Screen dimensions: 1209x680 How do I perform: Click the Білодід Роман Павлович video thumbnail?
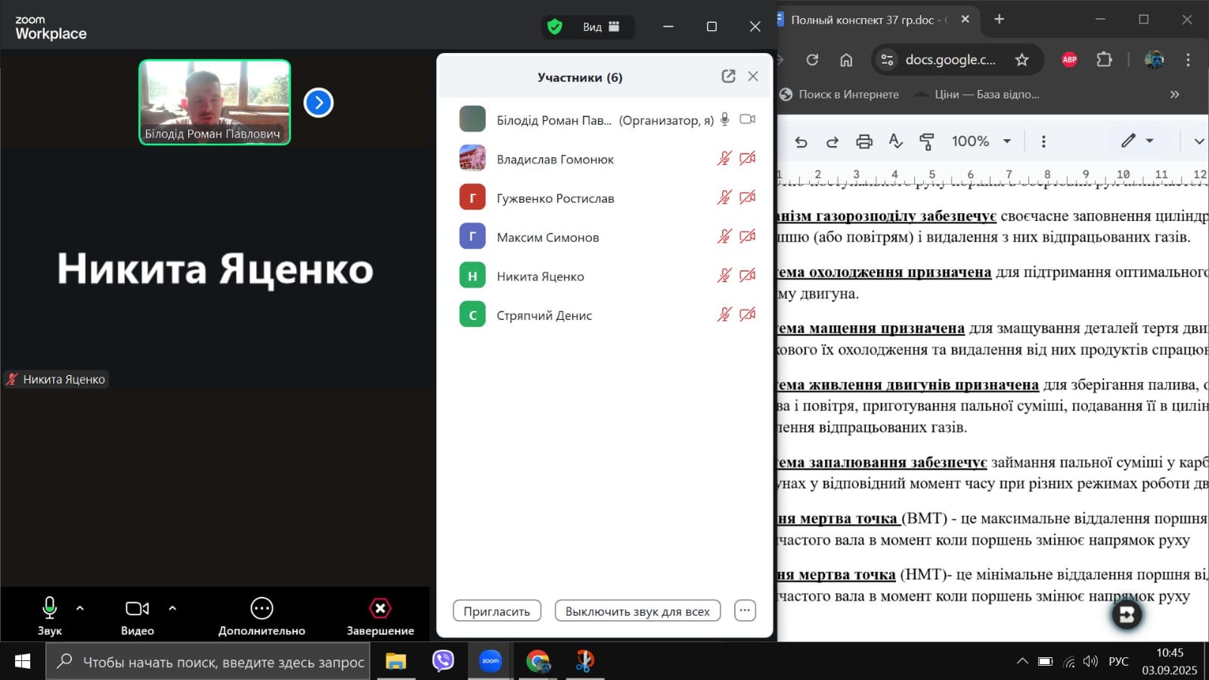[x=215, y=102]
